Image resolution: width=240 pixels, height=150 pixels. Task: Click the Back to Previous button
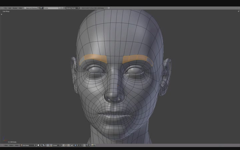coord(30,8)
